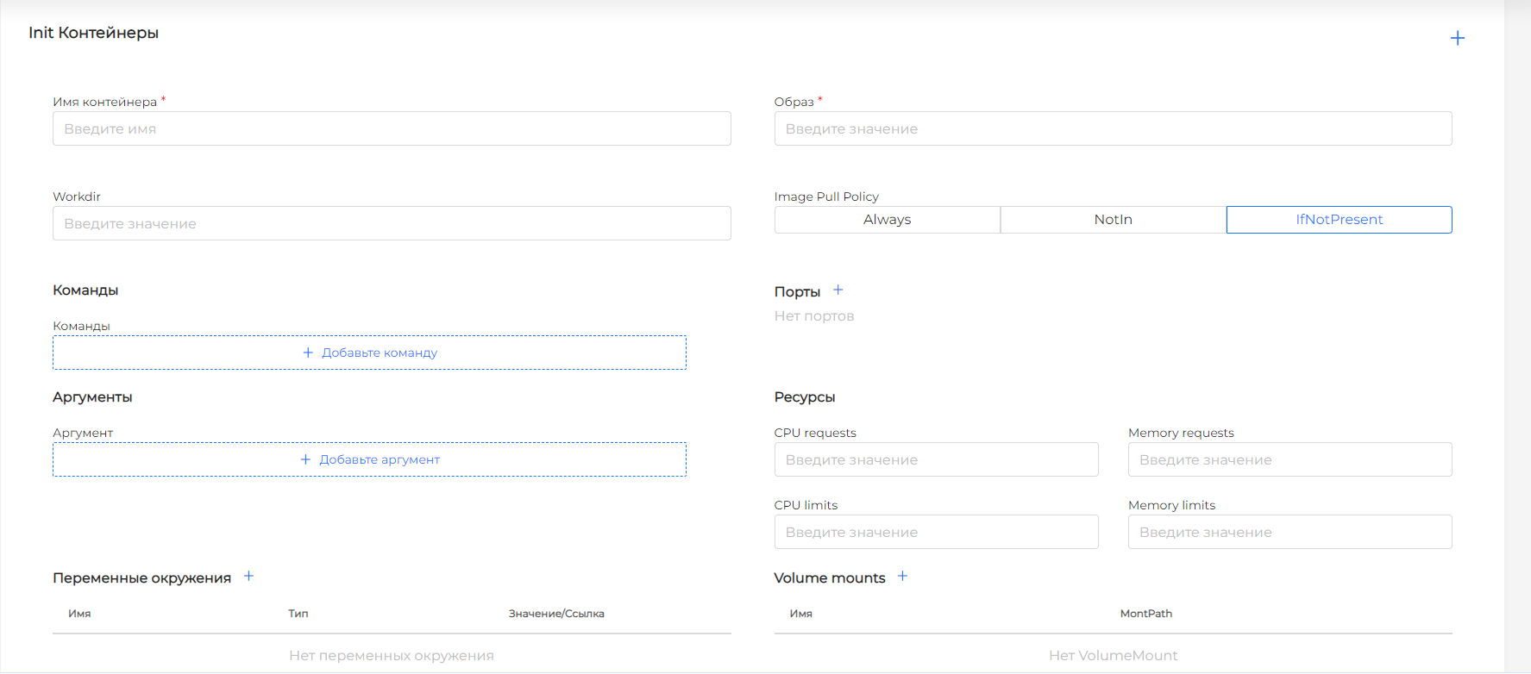Click the Имя header in Volume mounts table
Image resolution: width=1531 pixels, height=674 pixels.
[800, 614]
